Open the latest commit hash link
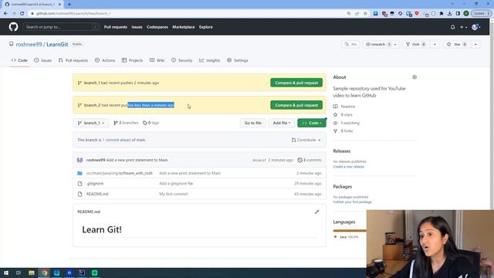The image size is (494, 278). point(259,160)
